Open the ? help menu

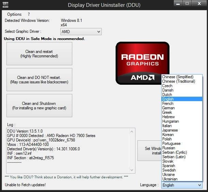pyautogui.click(x=29, y=14)
